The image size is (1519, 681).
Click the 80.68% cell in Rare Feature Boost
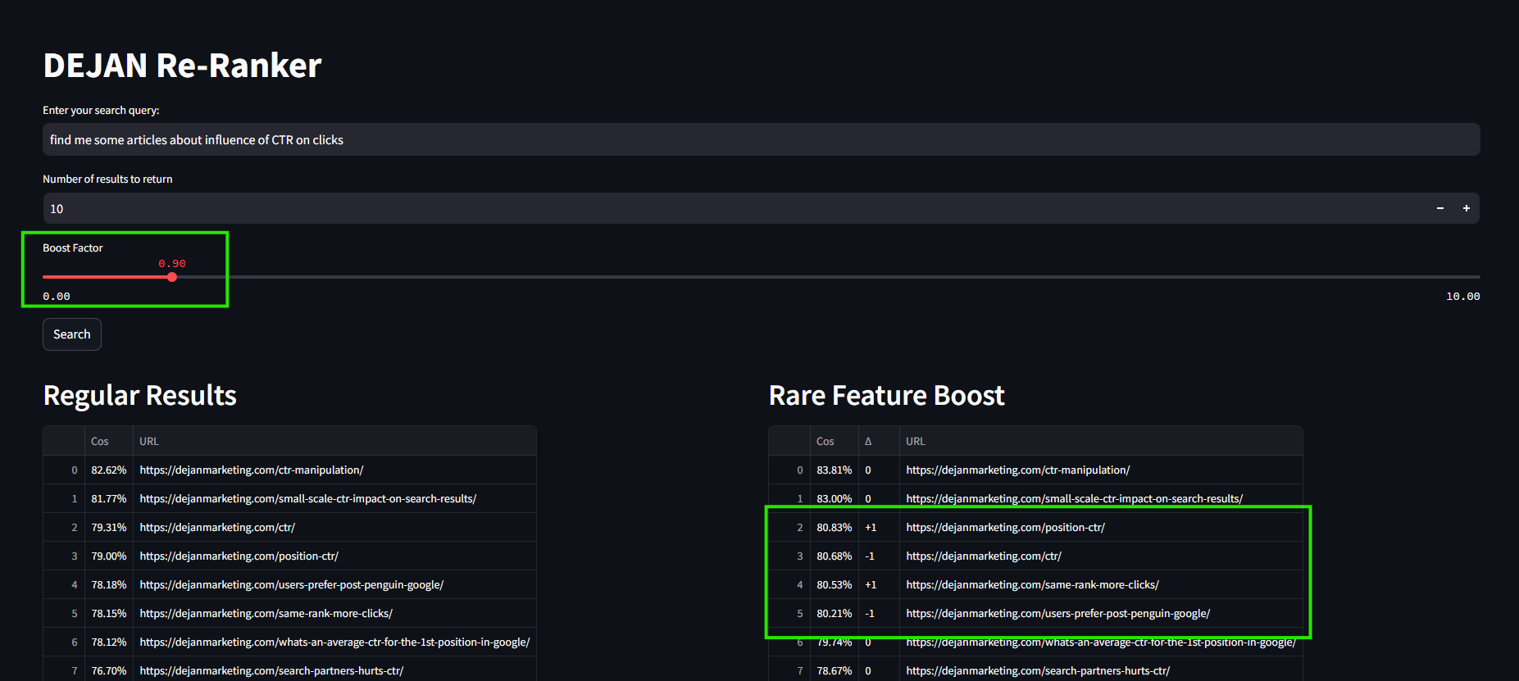click(835, 556)
